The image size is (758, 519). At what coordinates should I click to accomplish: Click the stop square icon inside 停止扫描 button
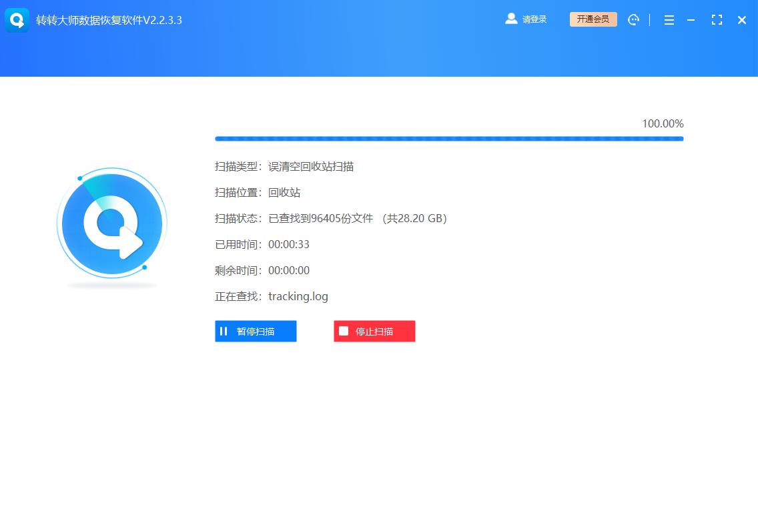click(344, 331)
